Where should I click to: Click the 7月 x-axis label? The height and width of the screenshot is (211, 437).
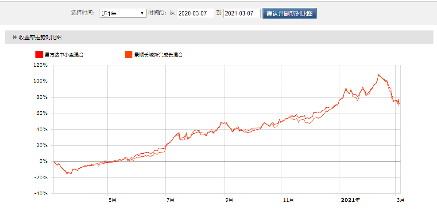pos(170,200)
